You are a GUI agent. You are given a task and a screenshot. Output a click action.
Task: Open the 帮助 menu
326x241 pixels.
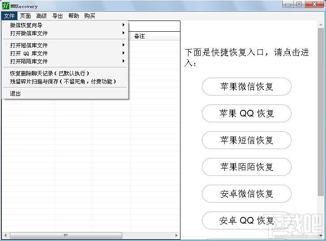[x=73, y=16]
